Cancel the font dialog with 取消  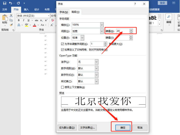tap(140, 127)
